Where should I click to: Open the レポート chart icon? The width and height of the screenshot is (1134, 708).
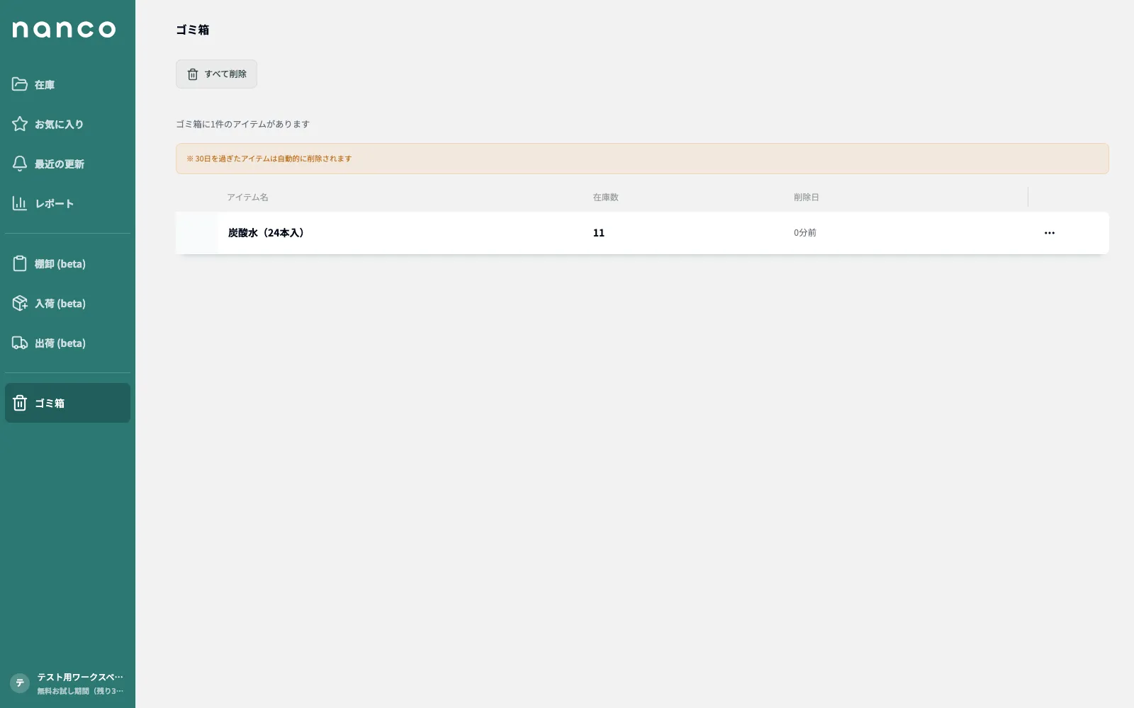20,203
